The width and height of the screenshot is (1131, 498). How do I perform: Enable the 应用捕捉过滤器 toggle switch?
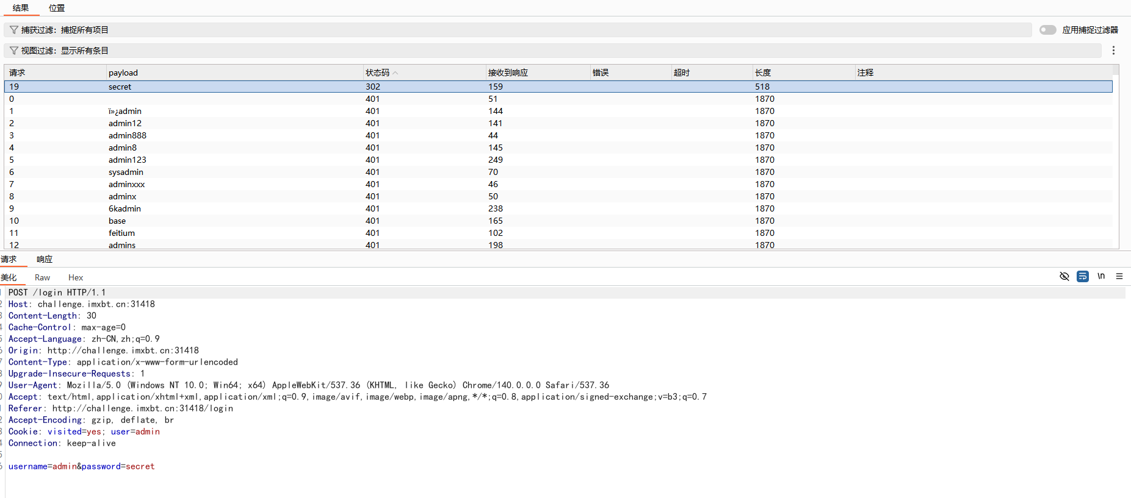[x=1047, y=30]
